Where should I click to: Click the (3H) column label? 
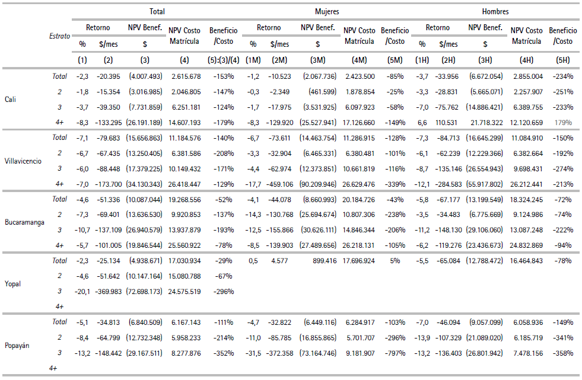tap(485, 60)
